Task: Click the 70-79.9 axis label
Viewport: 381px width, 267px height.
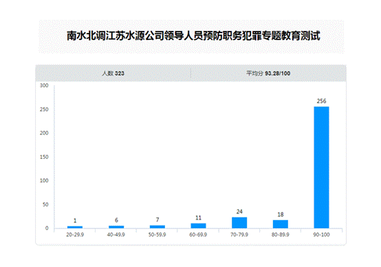Action: click(239, 235)
